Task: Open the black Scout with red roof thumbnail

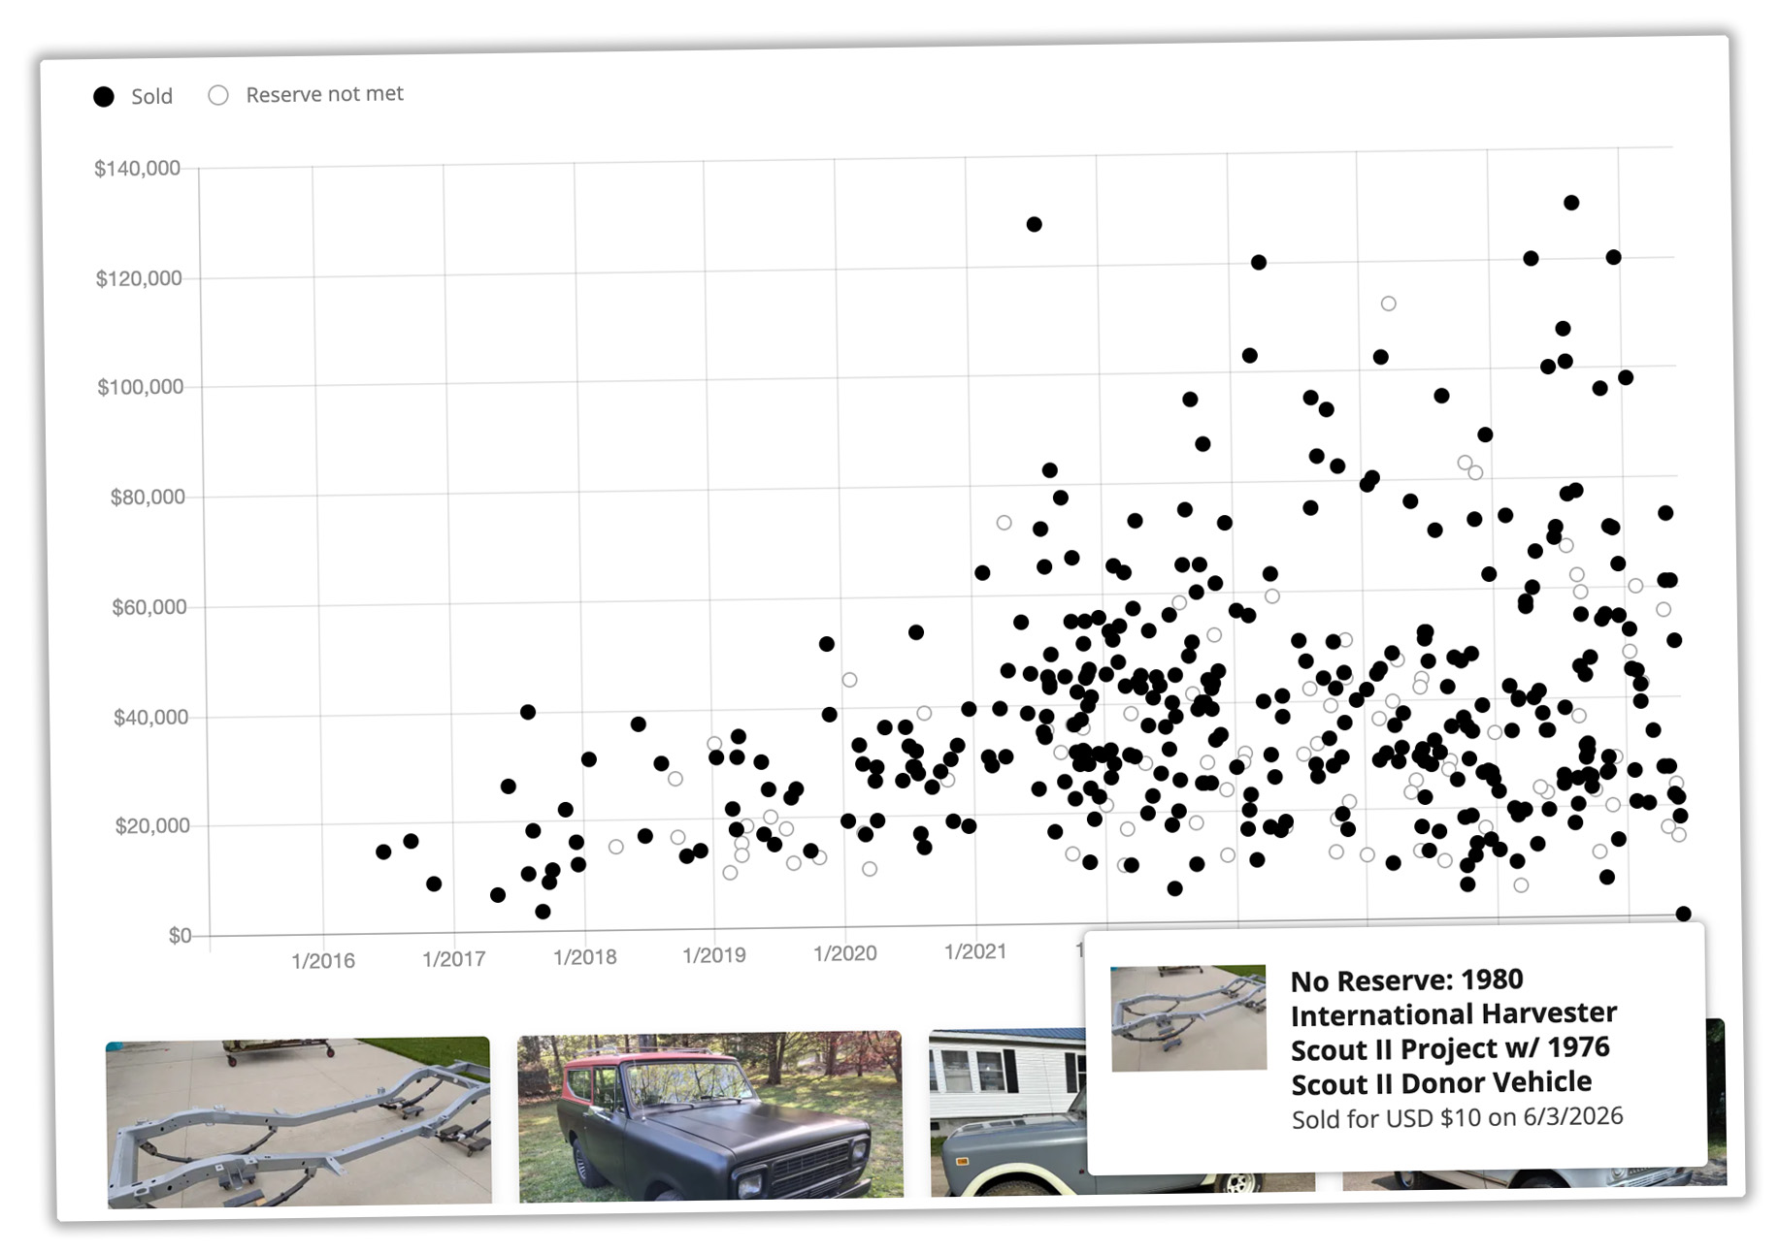Action: point(710,1116)
